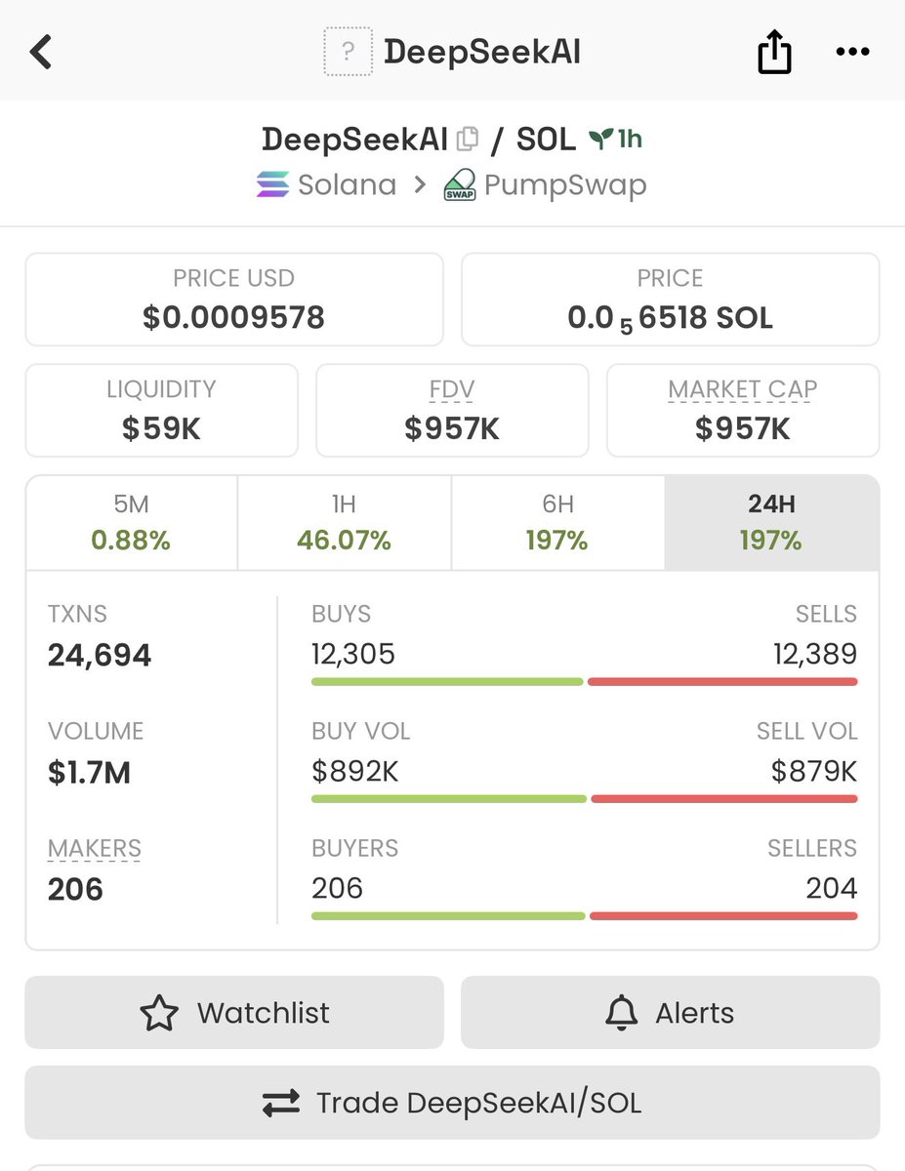Click the green buy volume ratio bar
The width and height of the screenshot is (905, 1171).
pyautogui.click(x=447, y=798)
